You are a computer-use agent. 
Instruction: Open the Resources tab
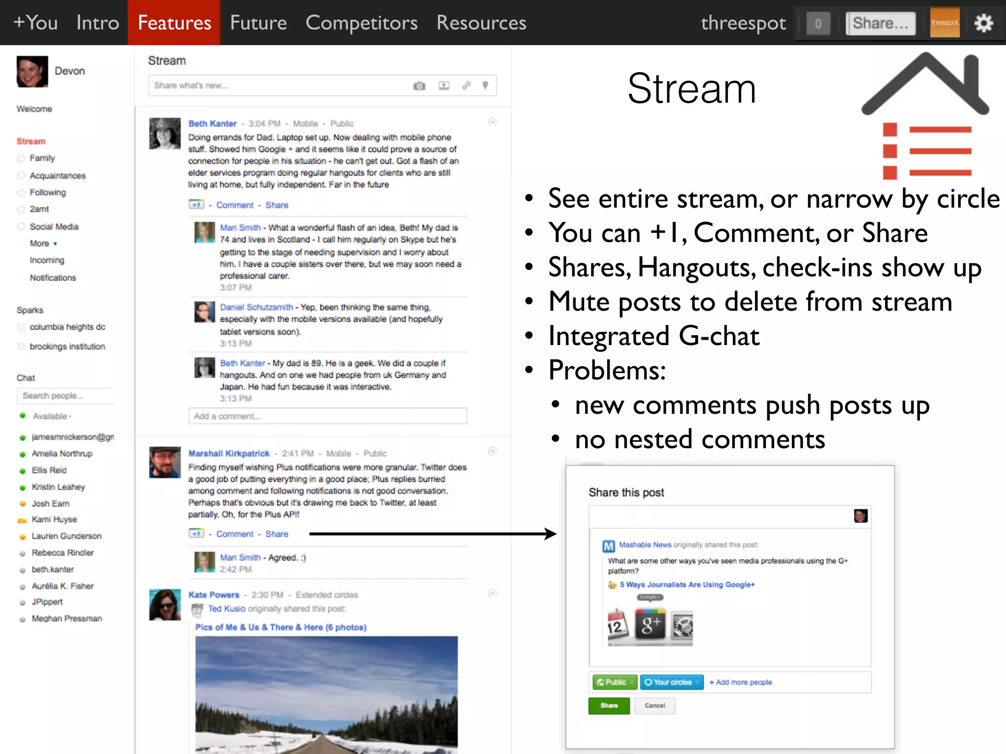click(481, 23)
